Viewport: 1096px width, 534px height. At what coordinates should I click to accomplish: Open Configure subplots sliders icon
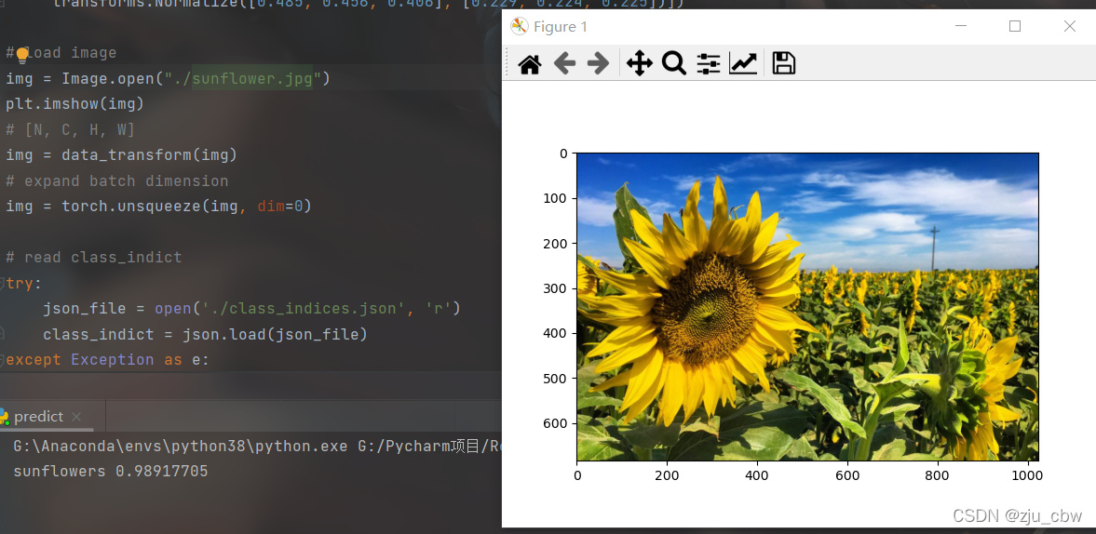tap(708, 63)
